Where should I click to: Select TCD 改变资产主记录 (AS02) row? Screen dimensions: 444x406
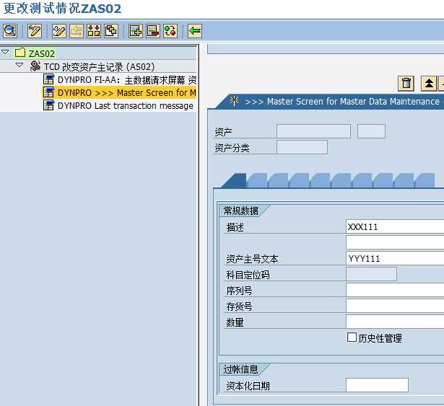tap(99, 67)
